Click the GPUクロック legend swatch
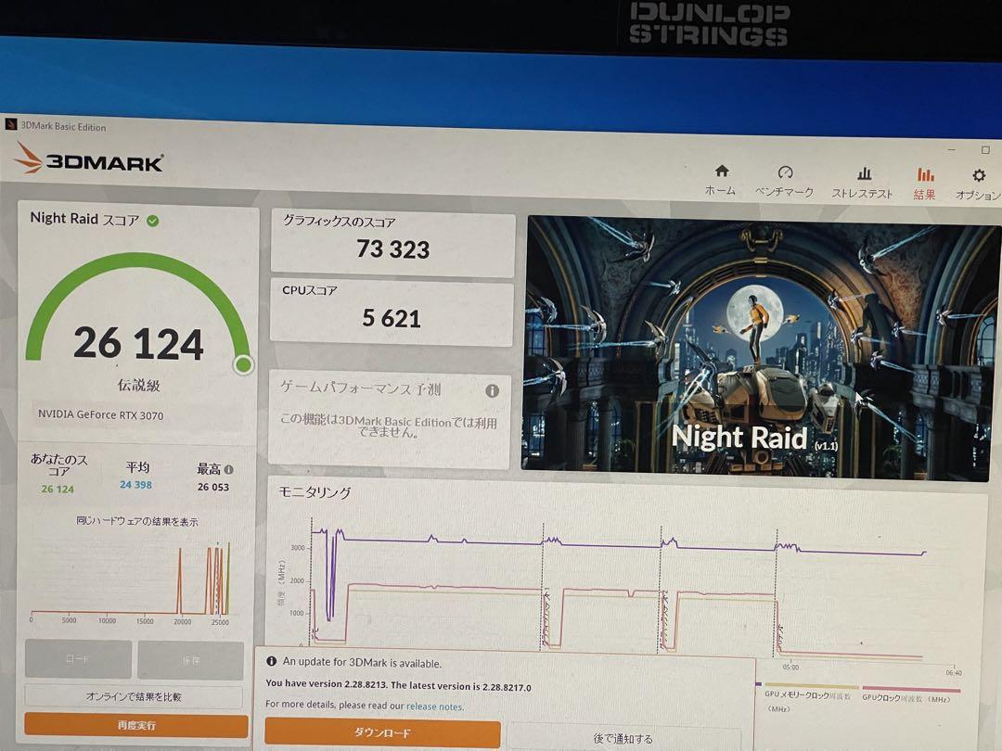The image size is (1002, 751). [x=911, y=690]
